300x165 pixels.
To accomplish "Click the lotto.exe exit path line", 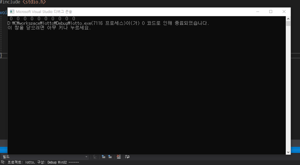I will click(108, 23).
